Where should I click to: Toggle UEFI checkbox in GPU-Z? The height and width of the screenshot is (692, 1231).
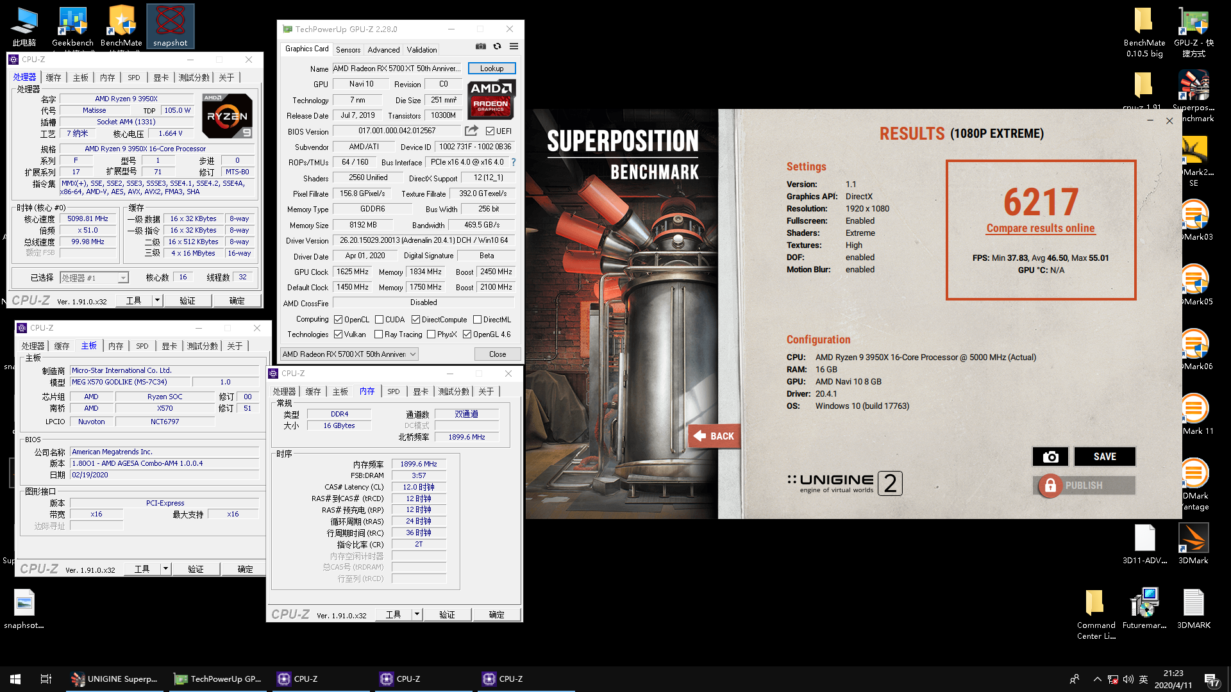click(490, 131)
